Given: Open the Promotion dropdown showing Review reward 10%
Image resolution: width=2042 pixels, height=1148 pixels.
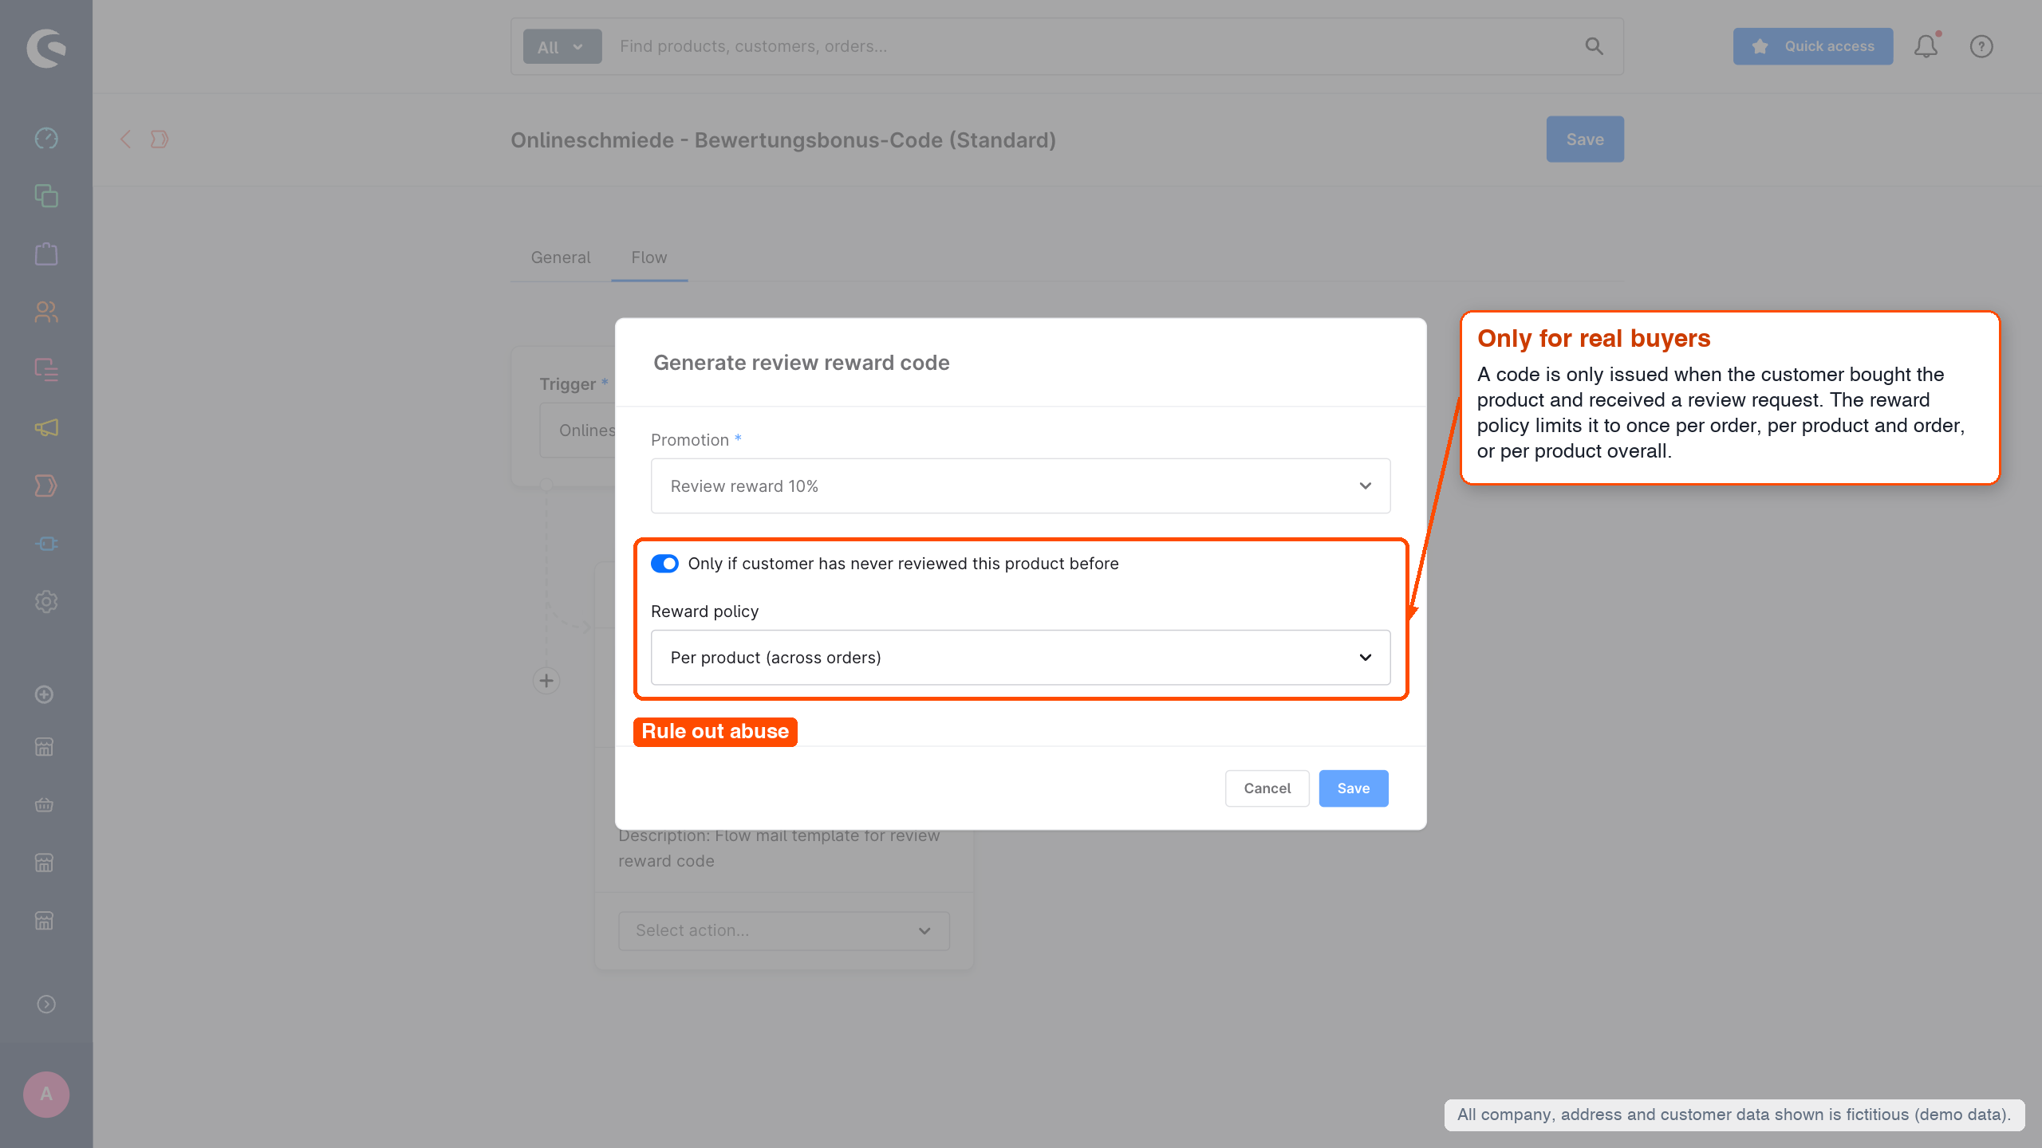Looking at the screenshot, I should (1020, 486).
